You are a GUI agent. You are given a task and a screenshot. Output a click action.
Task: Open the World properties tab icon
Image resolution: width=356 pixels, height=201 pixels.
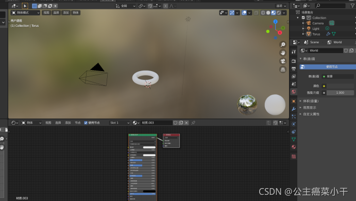pos(294,92)
